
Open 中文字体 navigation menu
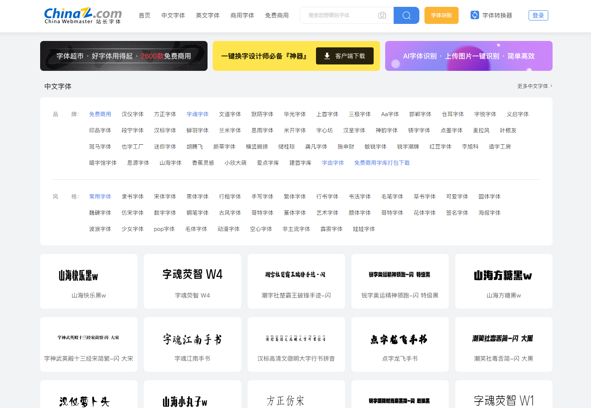(x=173, y=15)
